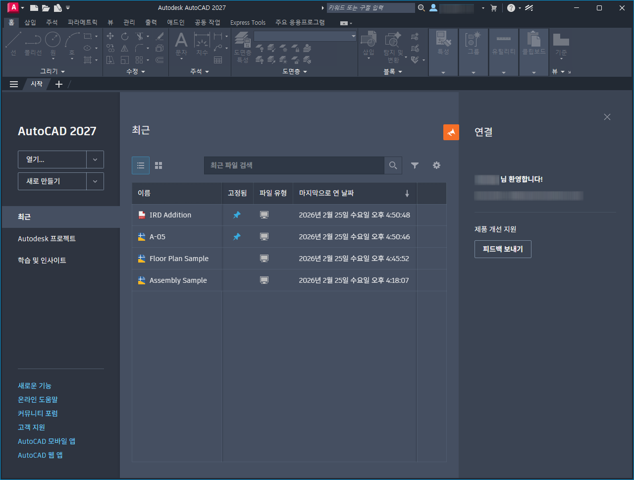Click the filter funnel icon for recent files
Viewport: 634px width, 480px height.
[x=415, y=165]
